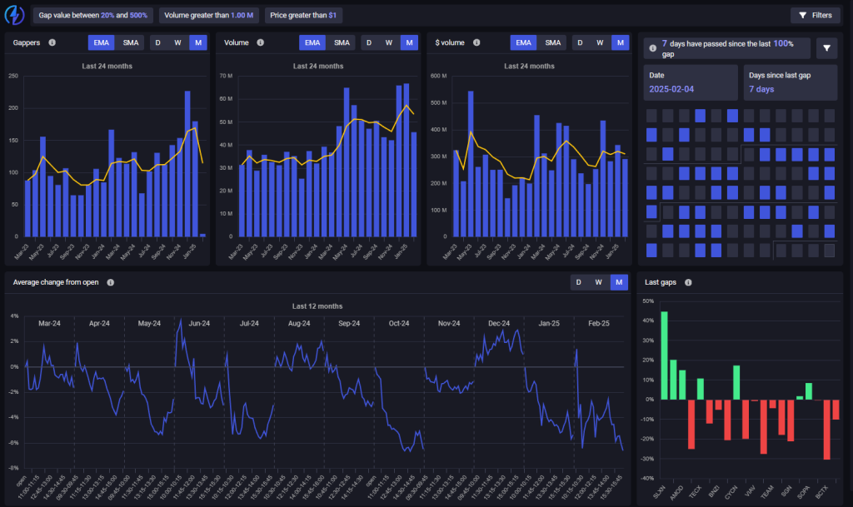Viewport: 853px width, 507px height.
Task: Switch $ volume chart to daily D
Action: (580, 42)
